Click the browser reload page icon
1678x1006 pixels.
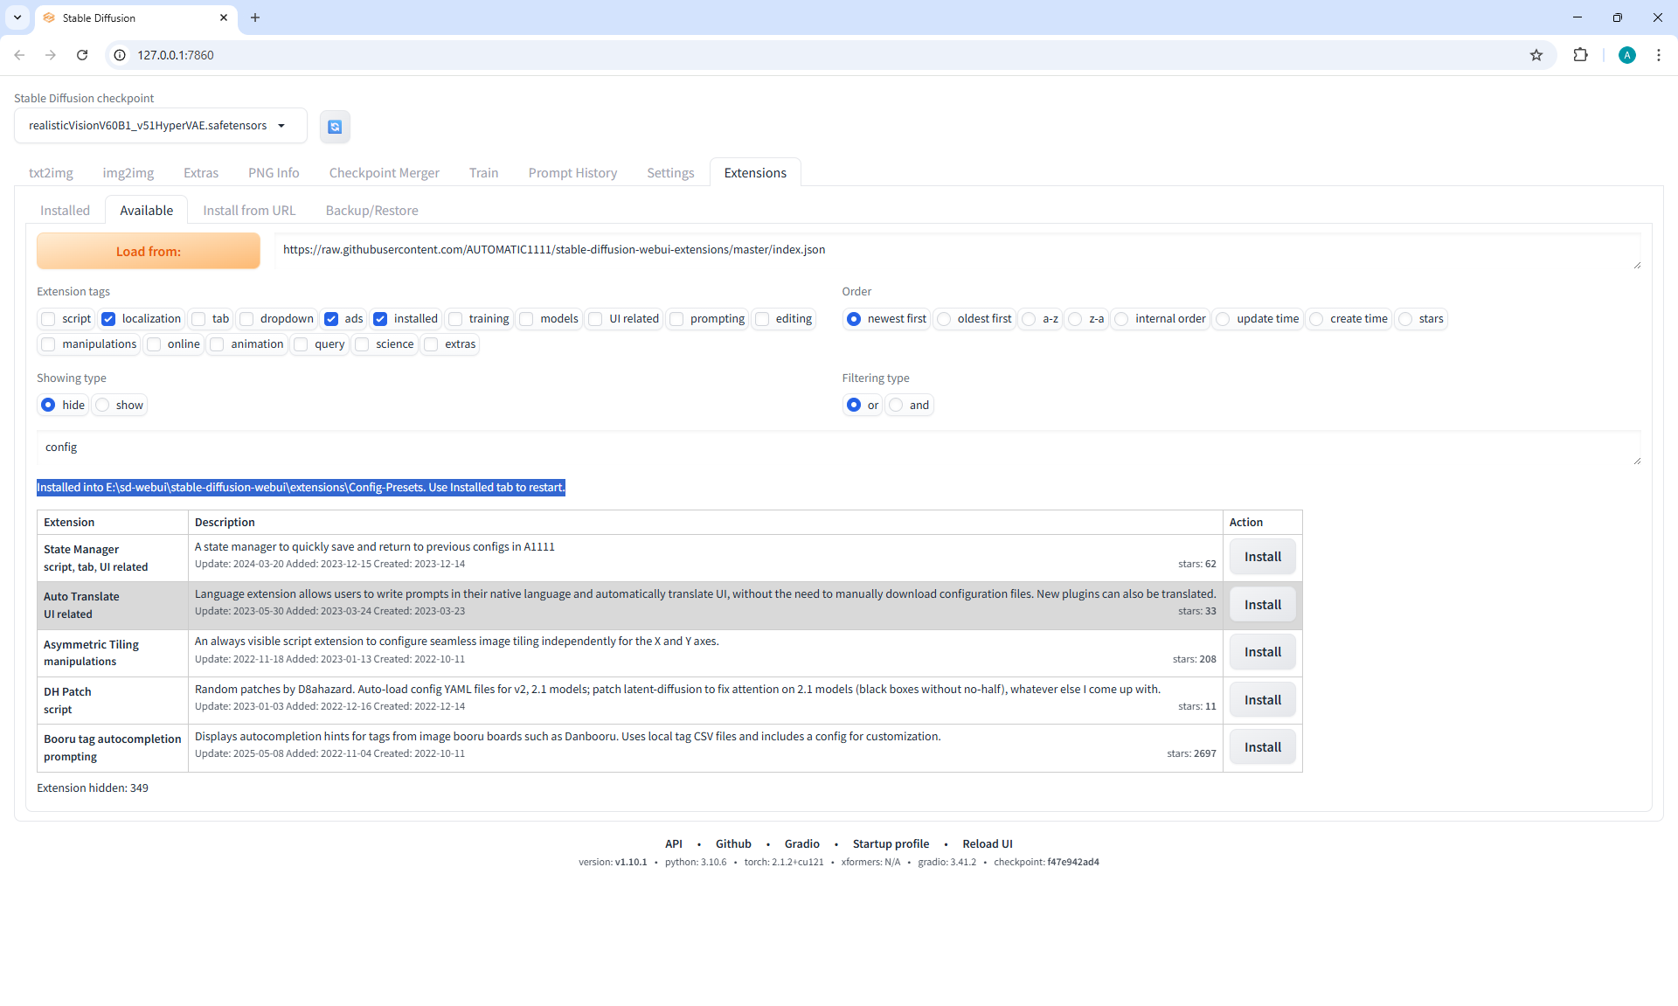pos(82,55)
